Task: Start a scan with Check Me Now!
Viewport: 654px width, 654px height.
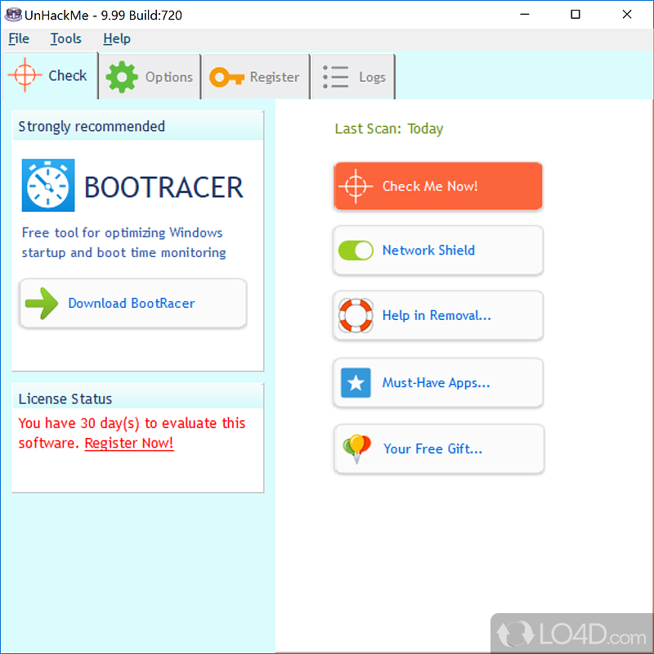Action: click(x=438, y=187)
